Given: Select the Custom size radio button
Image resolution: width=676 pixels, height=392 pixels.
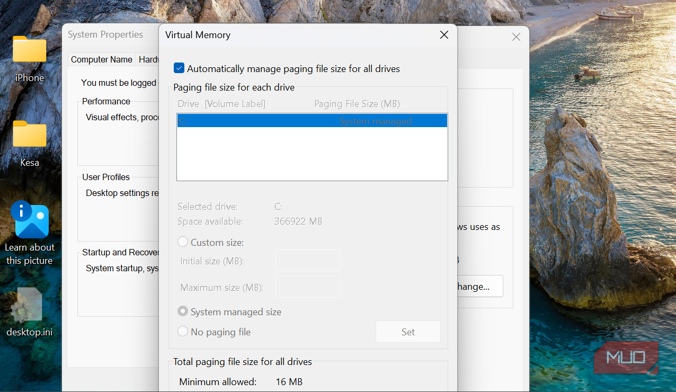Looking at the screenshot, I should (x=183, y=242).
